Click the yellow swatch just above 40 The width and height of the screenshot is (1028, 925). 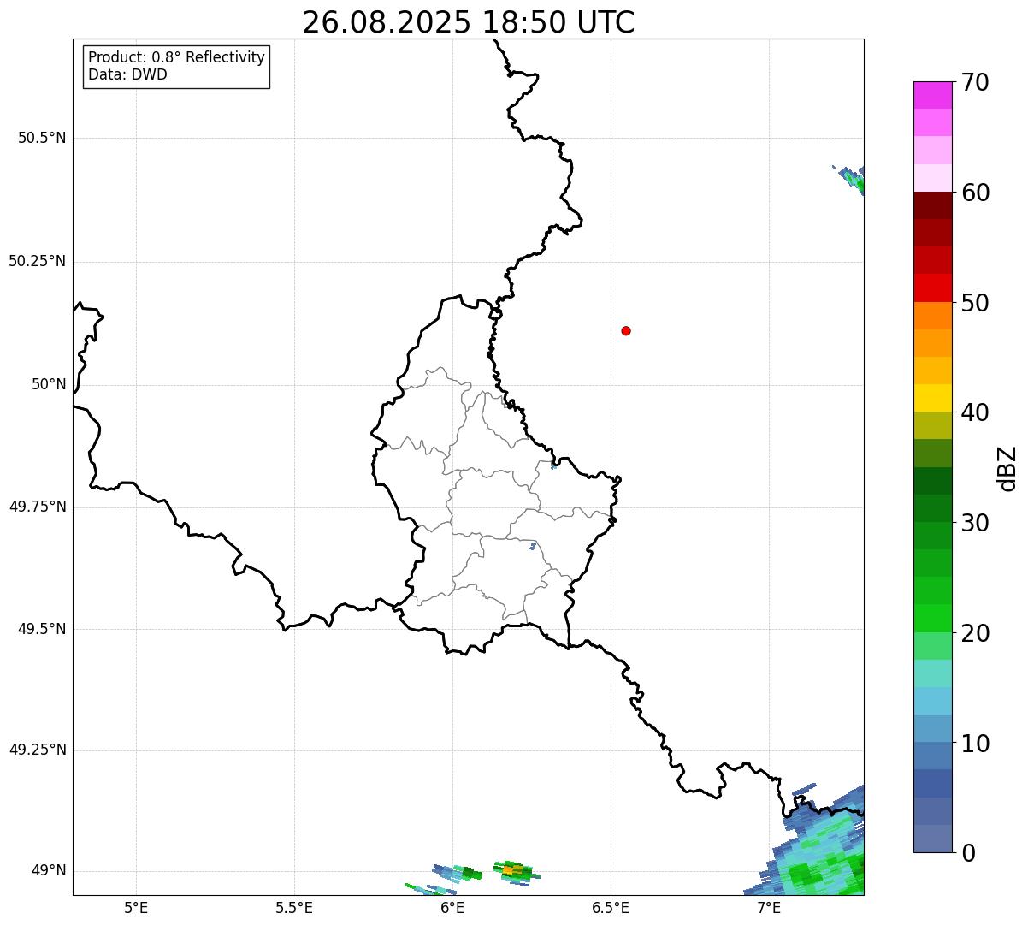[932, 398]
